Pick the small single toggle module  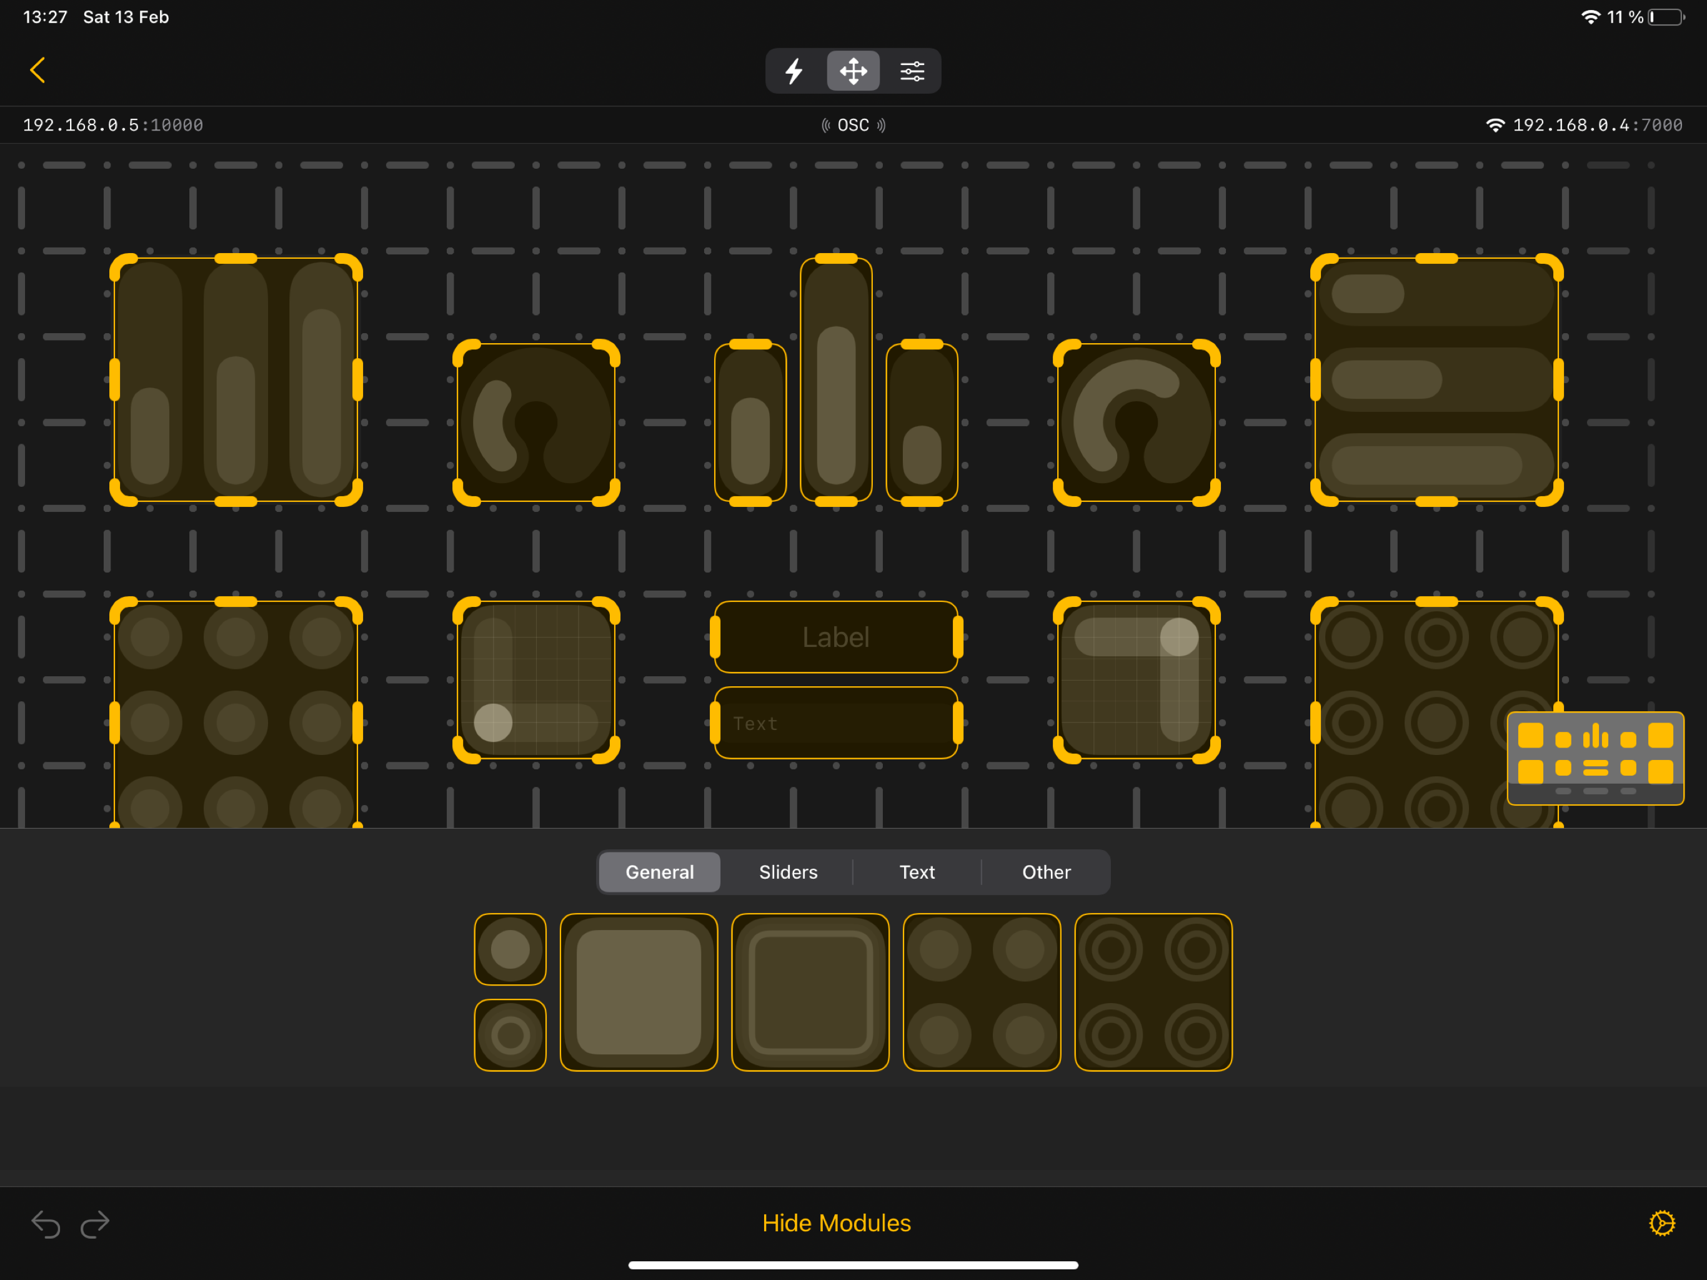510,1035
